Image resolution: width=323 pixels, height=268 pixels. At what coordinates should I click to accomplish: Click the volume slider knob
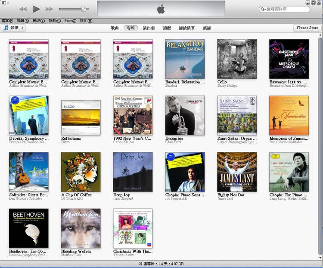coord(84,9)
